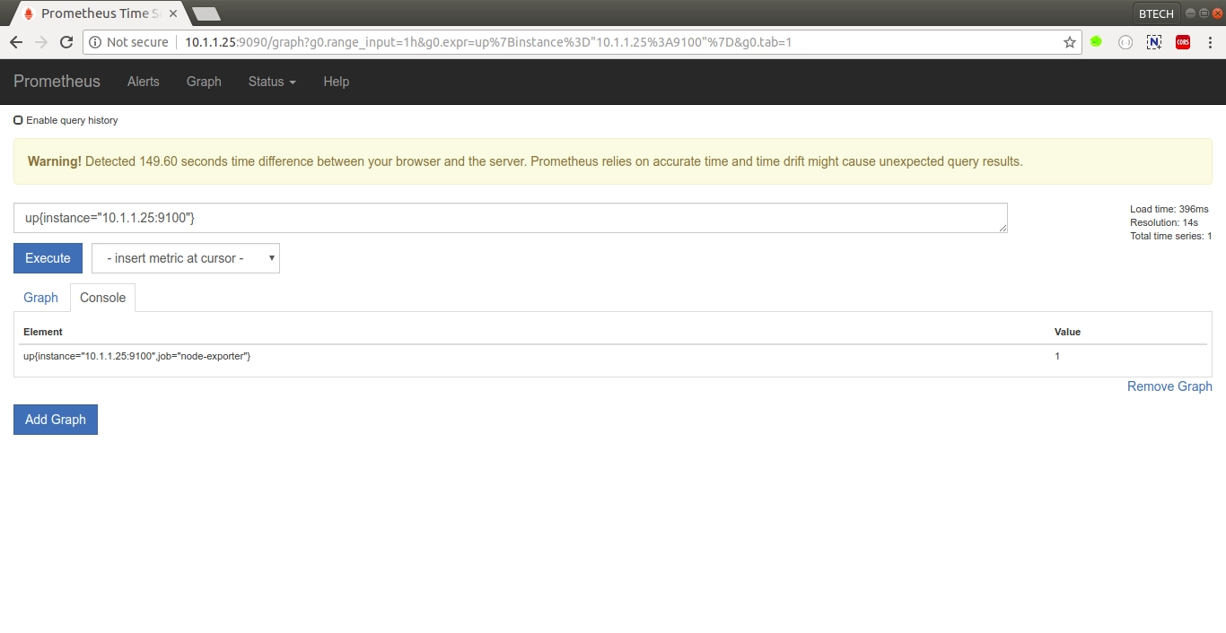Click the up{instance="10.1.1.25:9100",job="node-exporter"} result
Viewport: 1226px width, 633px height.
[136, 356]
